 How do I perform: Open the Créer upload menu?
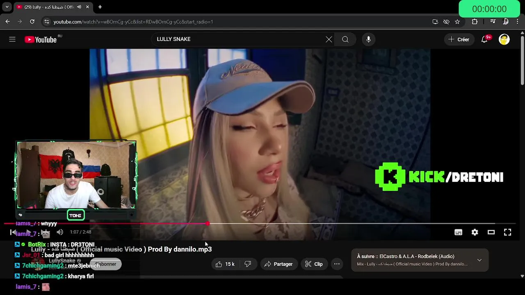point(459,39)
